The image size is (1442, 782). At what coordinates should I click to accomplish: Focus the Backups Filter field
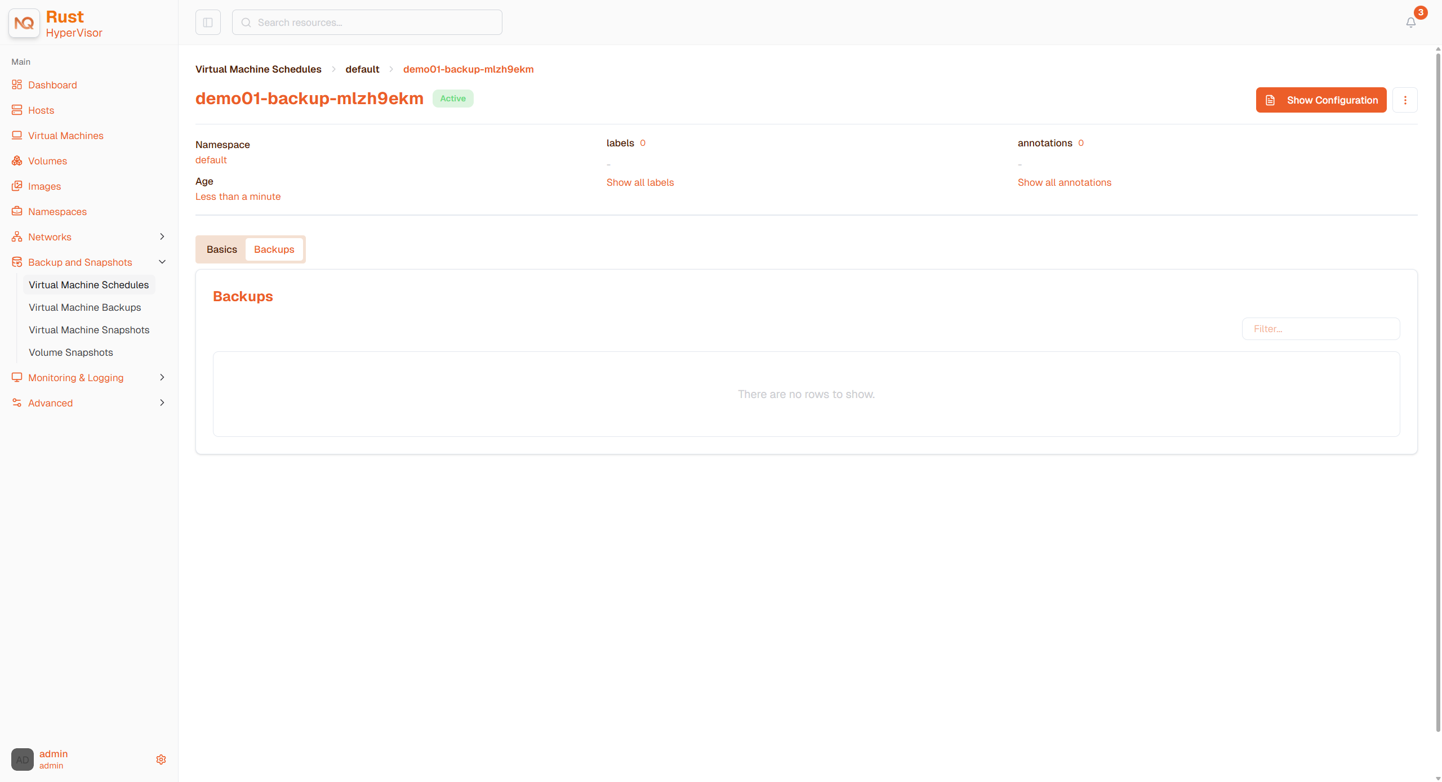(1321, 329)
